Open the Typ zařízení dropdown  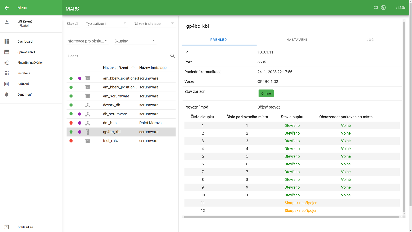coord(106,24)
